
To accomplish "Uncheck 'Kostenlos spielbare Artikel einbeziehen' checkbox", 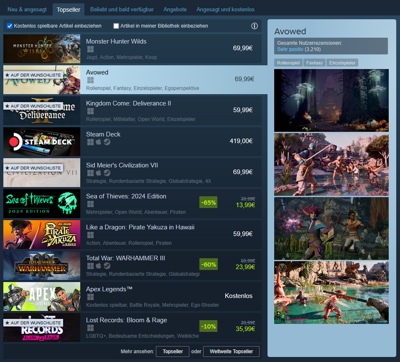I will [x=10, y=26].
